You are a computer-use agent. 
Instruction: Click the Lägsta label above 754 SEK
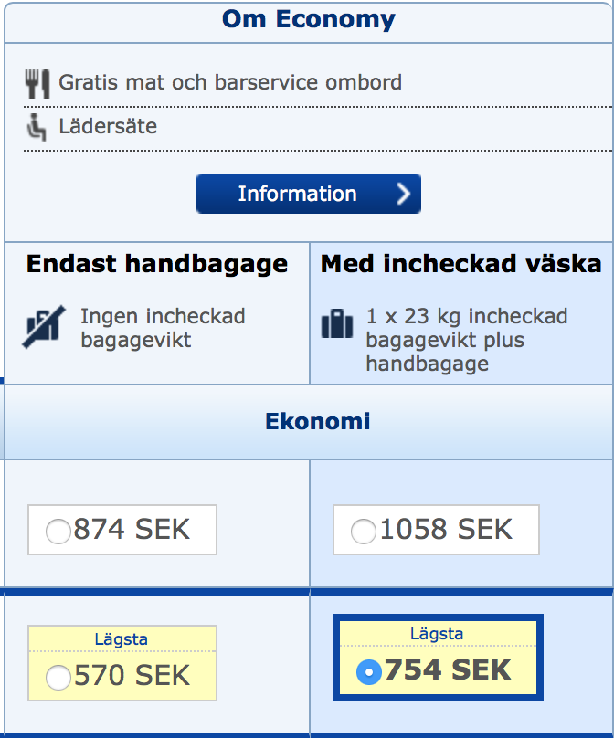tap(437, 634)
